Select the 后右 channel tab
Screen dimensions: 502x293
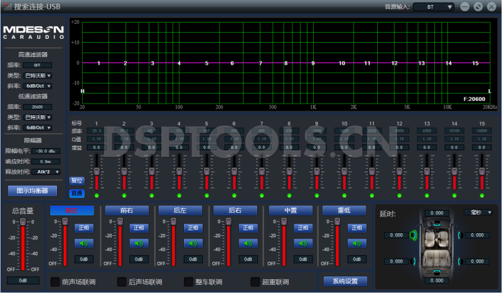235,210
